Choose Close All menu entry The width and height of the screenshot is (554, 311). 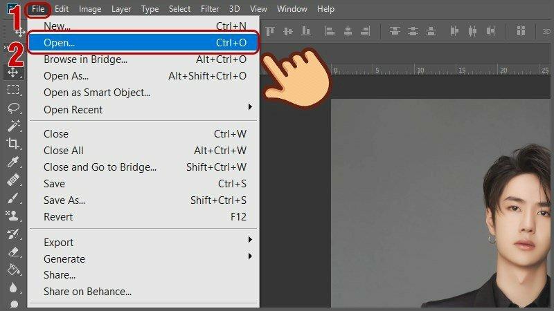point(143,150)
